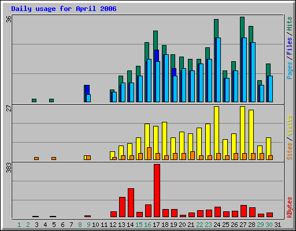Select day "24" on the x-axis

[217, 225]
